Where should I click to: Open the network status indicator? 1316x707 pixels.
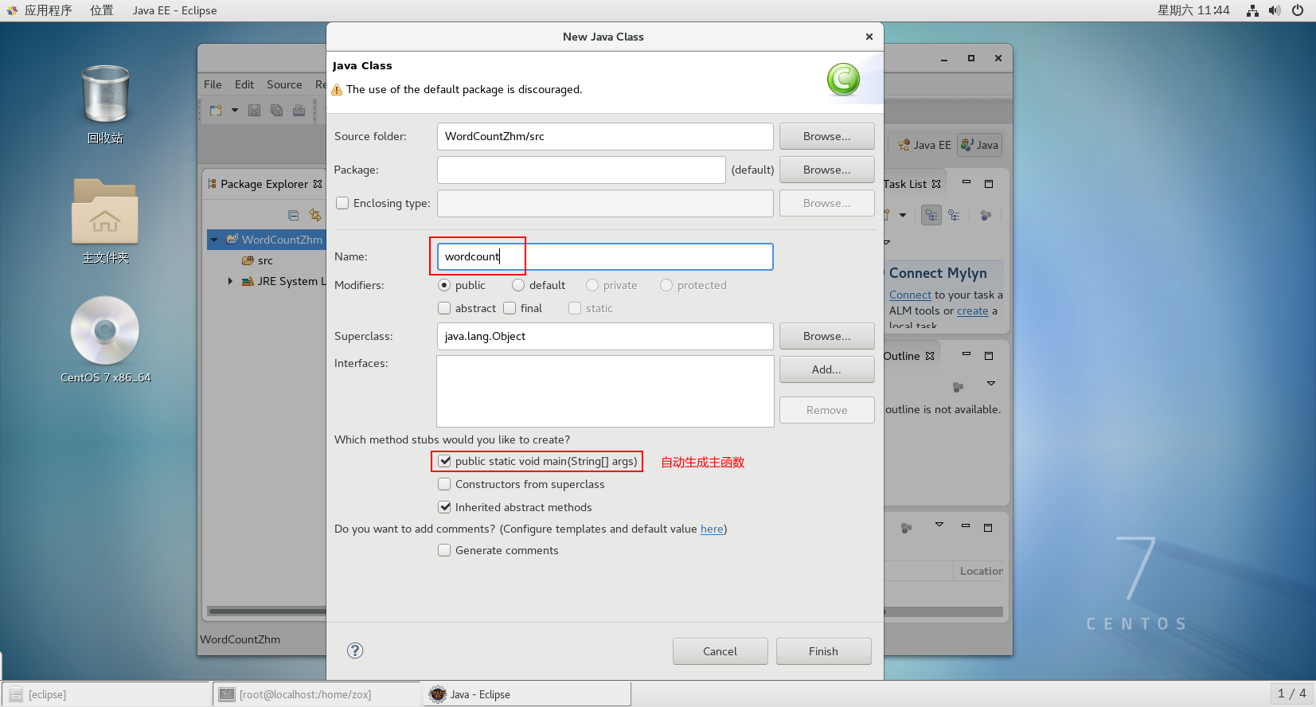(1252, 10)
